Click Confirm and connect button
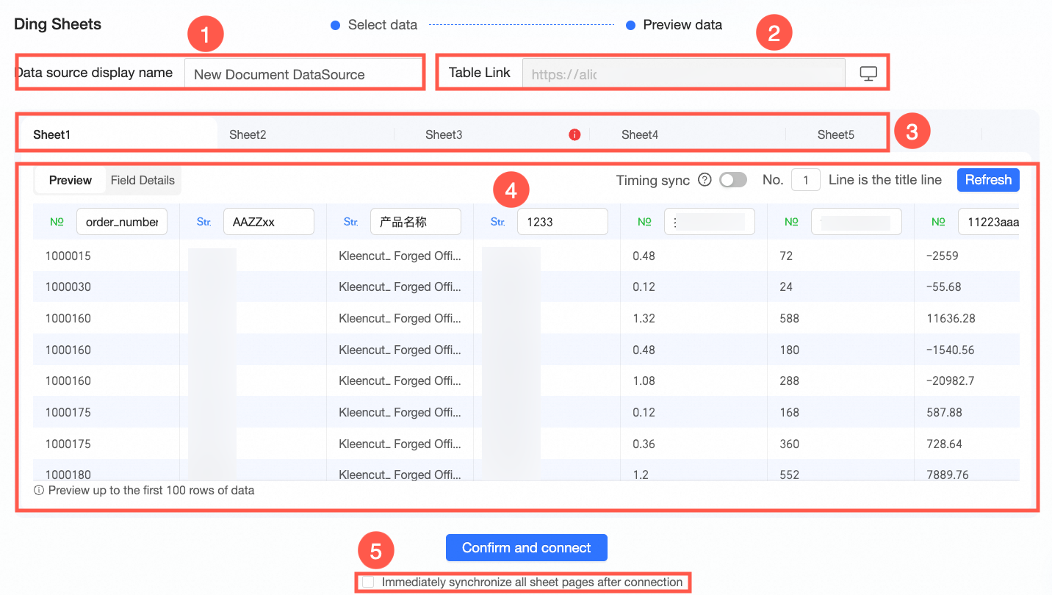Image resolution: width=1052 pixels, height=595 pixels. [527, 547]
